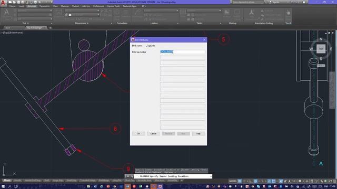This screenshot has height=189, width=337.
Task: Click the Enter tag number input field
Action: (x=183, y=51)
